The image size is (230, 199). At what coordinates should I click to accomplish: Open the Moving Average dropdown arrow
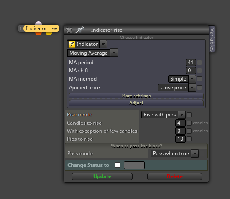coord(114,53)
